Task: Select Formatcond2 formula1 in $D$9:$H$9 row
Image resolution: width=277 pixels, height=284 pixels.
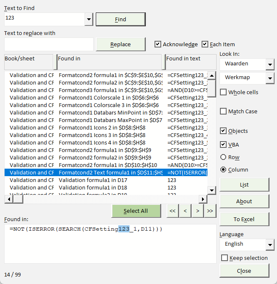Action: pyautogui.click(x=106, y=150)
